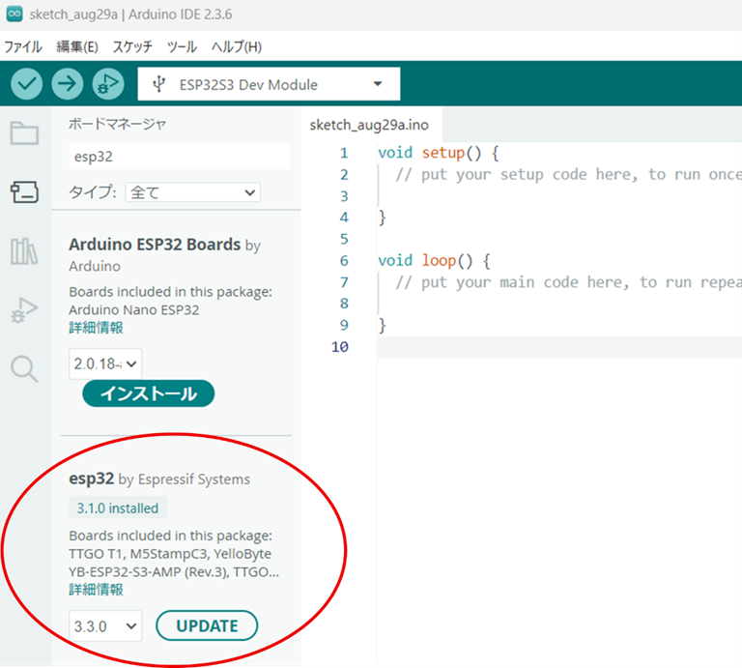Click the ボードマネージャ panel heading
Image resolution: width=742 pixels, height=668 pixels.
[117, 124]
